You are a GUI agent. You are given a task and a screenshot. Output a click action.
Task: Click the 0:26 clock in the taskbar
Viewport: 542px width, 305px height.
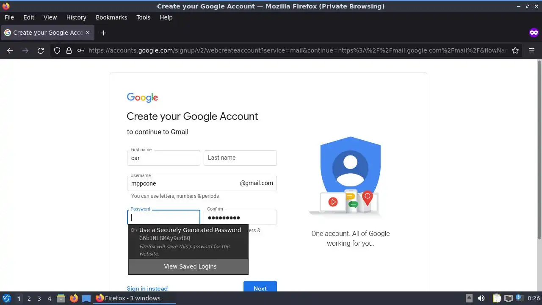[x=534, y=298]
